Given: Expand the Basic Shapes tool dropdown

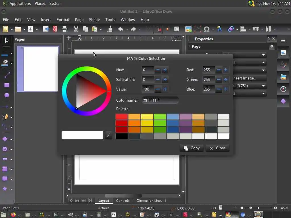Looking at the screenshot, I should (11, 140).
